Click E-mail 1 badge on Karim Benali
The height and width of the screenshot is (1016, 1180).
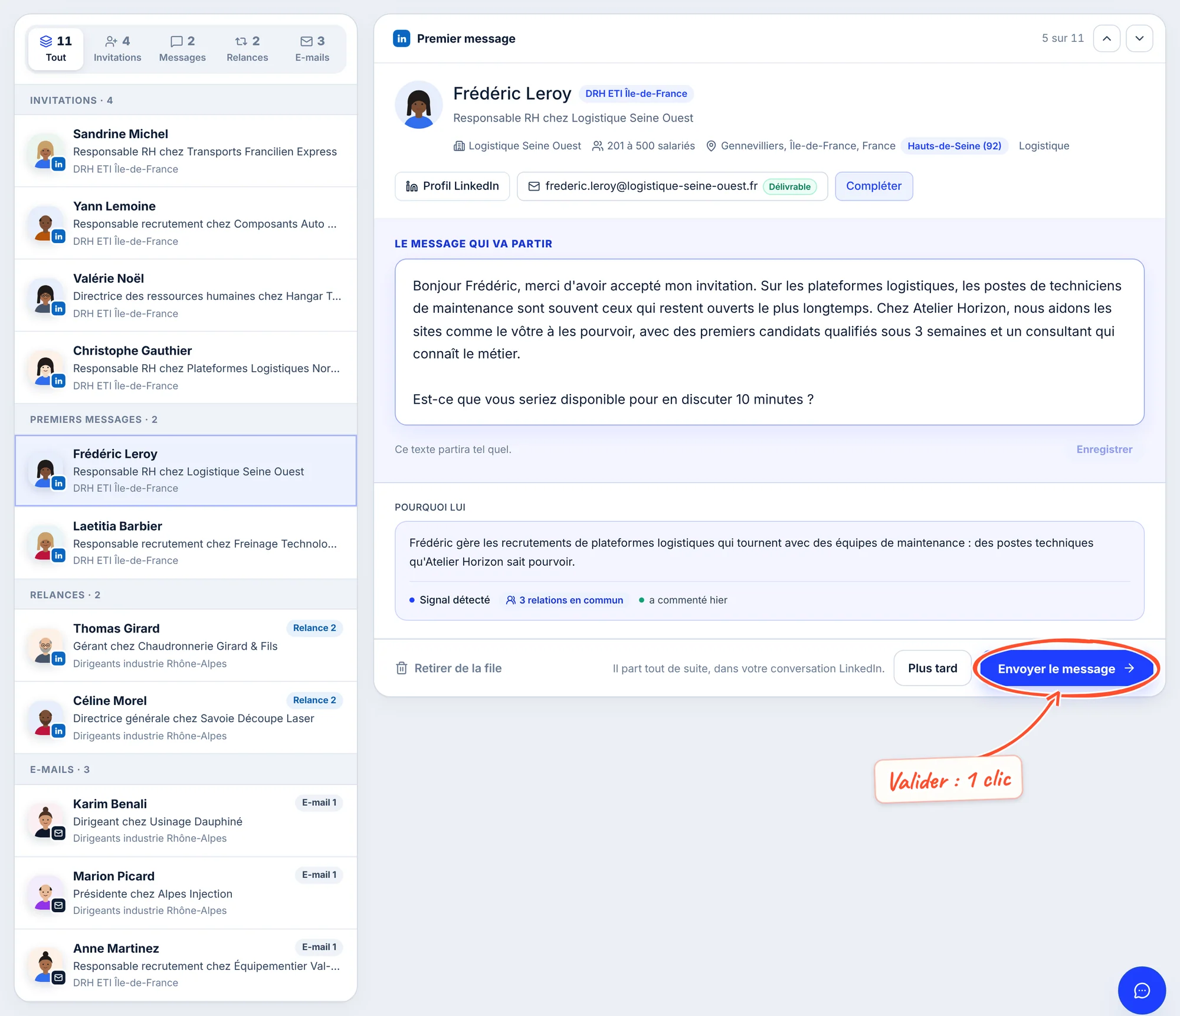point(319,802)
